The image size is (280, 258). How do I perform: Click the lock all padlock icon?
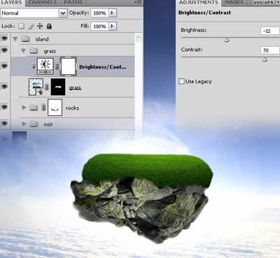tap(49, 26)
